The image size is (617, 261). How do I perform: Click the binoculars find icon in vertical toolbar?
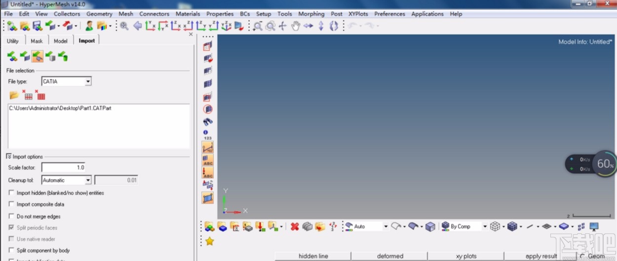(208, 122)
